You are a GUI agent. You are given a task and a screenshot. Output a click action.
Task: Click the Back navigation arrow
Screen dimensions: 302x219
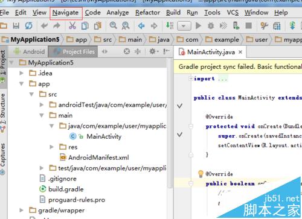(141, 26)
